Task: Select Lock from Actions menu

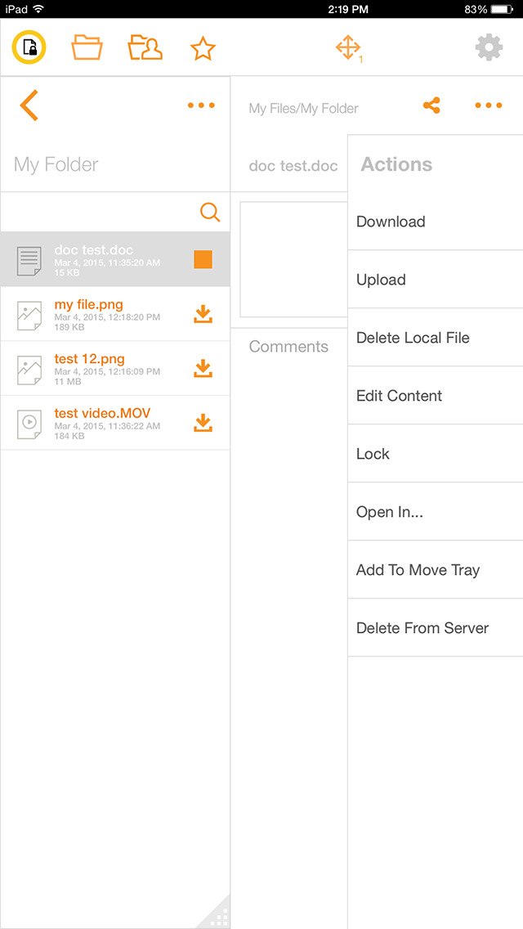Action: click(x=373, y=454)
